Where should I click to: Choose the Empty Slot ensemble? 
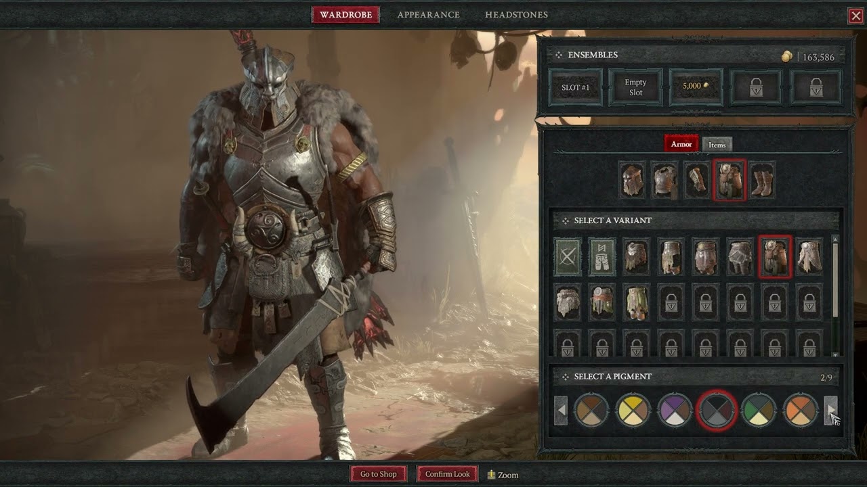635,87
